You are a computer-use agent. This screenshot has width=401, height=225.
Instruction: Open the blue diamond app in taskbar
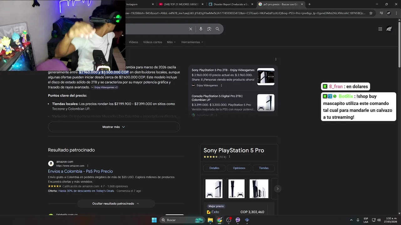pyautogui.click(x=247, y=220)
